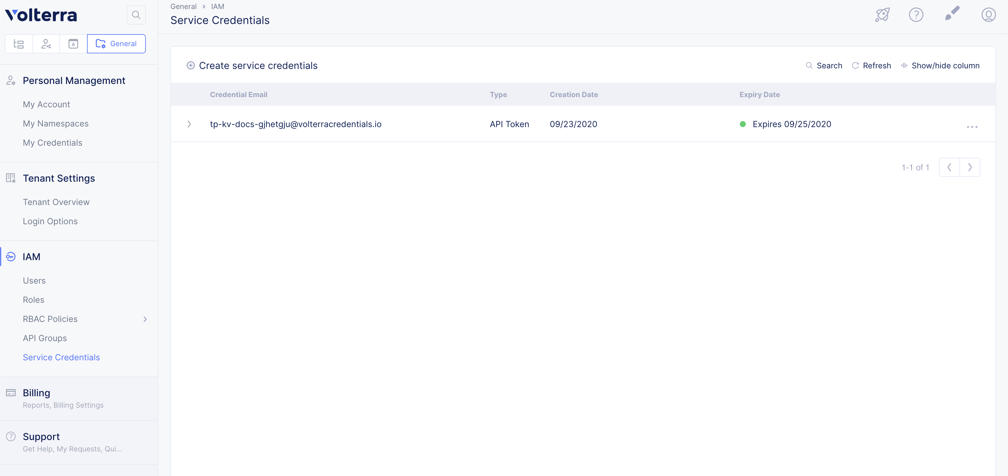Click the green expiry status dot
The height and width of the screenshot is (476, 1008).
click(742, 124)
